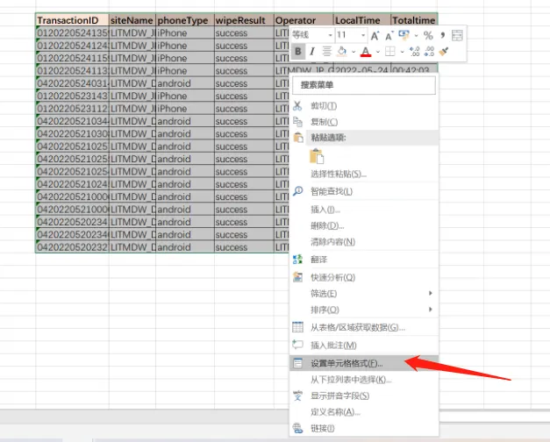Apply percent style from mini toolbar
Viewport: 550px width, 442px height.
coord(428,35)
